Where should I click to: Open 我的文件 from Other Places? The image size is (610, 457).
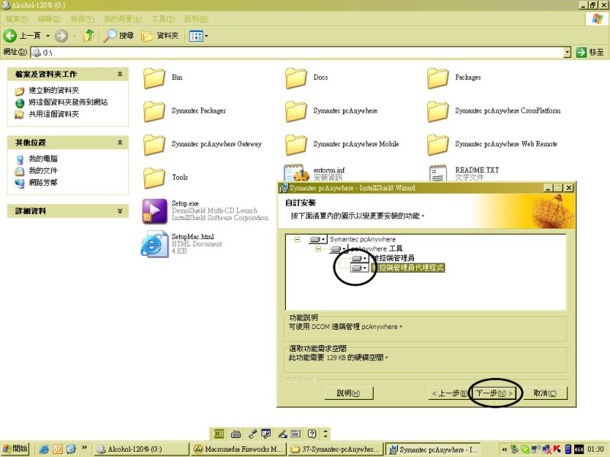(43, 171)
